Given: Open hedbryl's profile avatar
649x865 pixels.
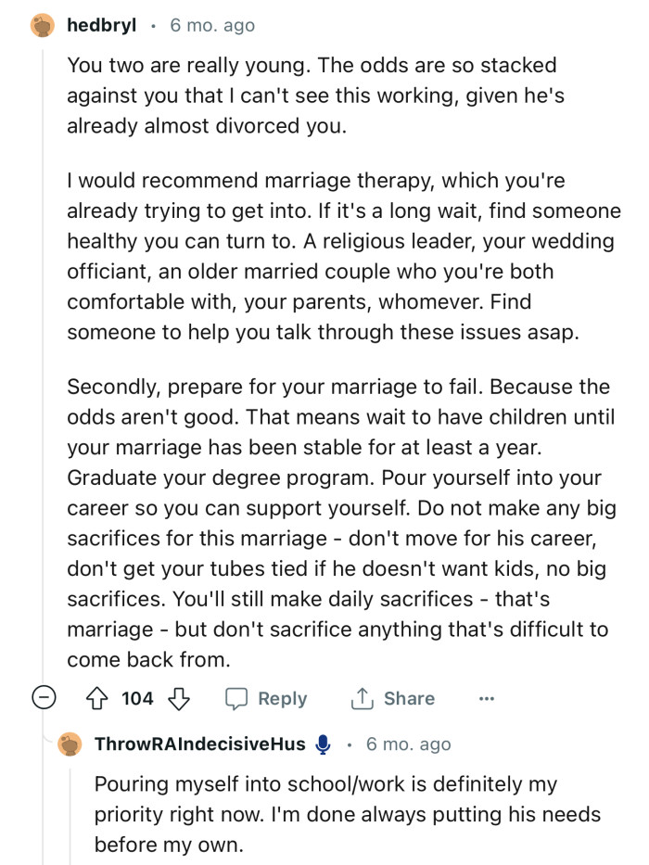Looking at the screenshot, I should pyautogui.click(x=41, y=23).
